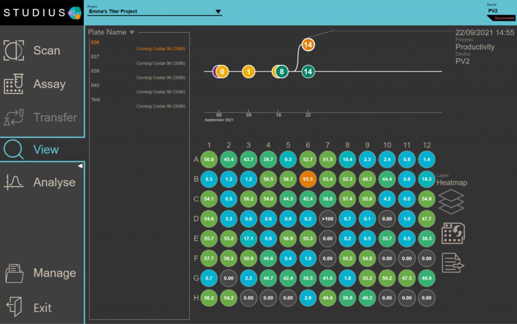517x324 pixels.
Task: Open the Project dropdown arrow
Action: (x=218, y=12)
